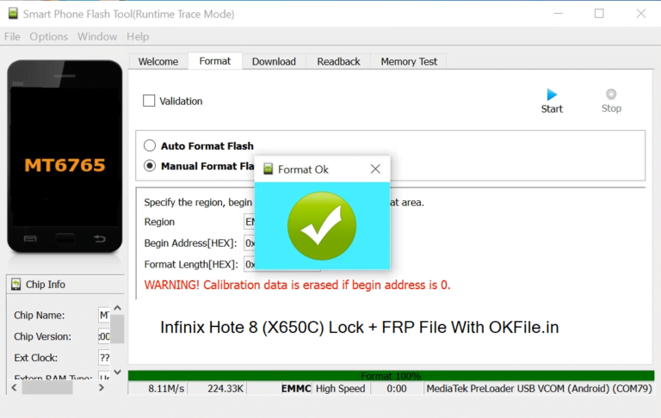This screenshot has height=418, width=661.
Task: Click the Chip Version label
Action: (x=42, y=336)
